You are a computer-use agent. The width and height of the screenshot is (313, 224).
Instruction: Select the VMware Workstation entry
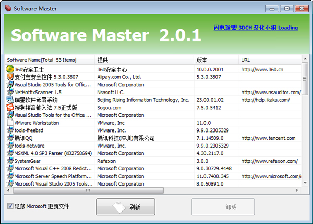[x=37, y=123]
